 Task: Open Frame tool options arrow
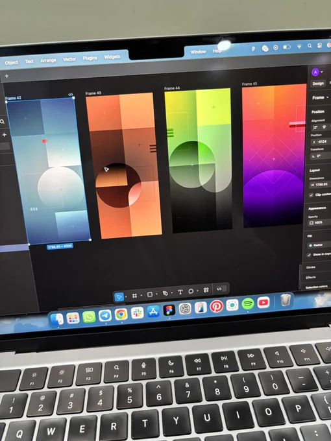point(141,295)
